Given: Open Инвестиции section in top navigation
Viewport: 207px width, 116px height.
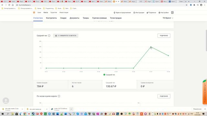Looking at the screenshot, I should click(x=64, y=13).
